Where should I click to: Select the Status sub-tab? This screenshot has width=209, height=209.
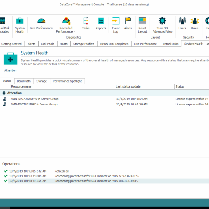point(7,81)
